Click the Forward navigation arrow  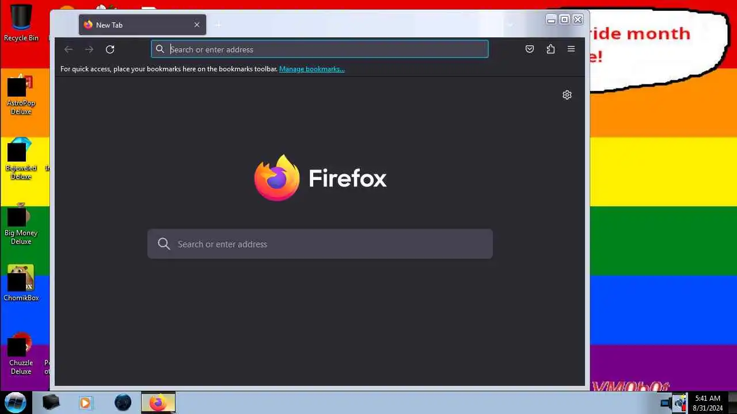89,49
